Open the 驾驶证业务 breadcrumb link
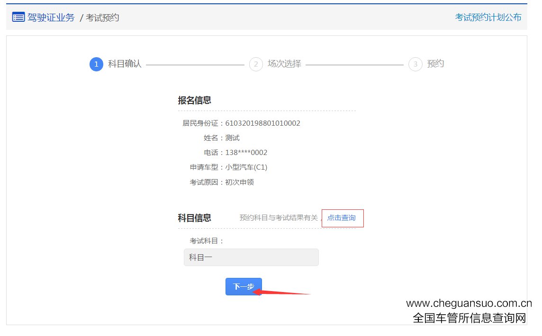The height and width of the screenshot is (336, 542). (51, 17)
